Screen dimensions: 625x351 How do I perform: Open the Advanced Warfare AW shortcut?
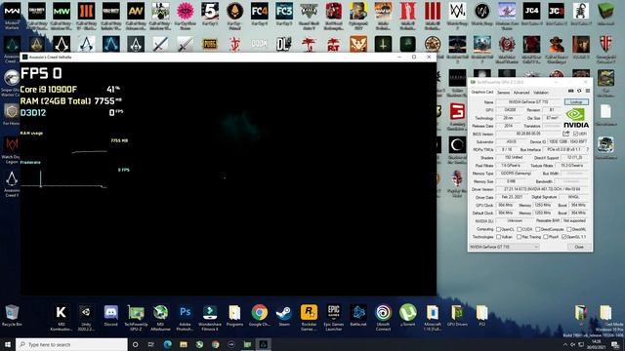[136, 12]
